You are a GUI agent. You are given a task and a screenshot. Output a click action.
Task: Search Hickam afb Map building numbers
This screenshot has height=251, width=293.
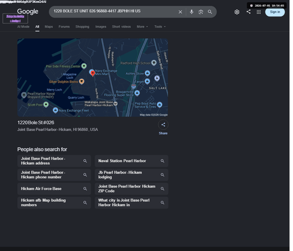(x=54, y=202)
